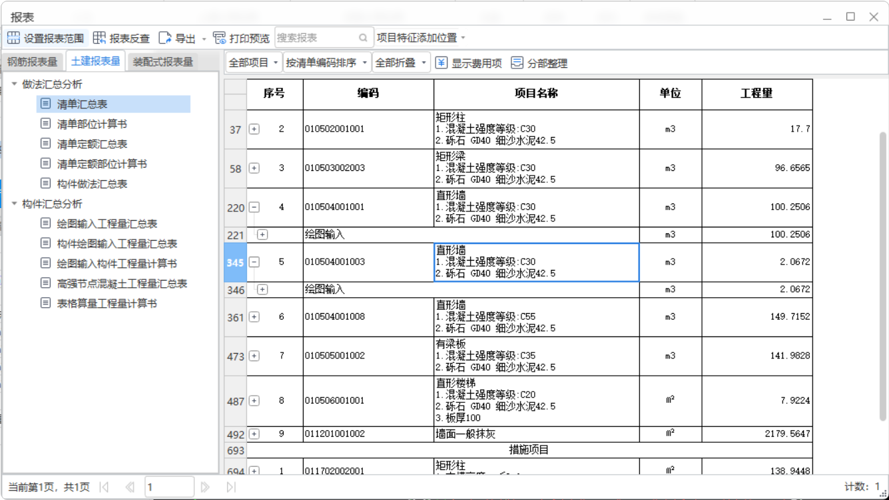Go to next page arrow icon
This screenshot has height=500, width=889.
click(x=205, y=487)
